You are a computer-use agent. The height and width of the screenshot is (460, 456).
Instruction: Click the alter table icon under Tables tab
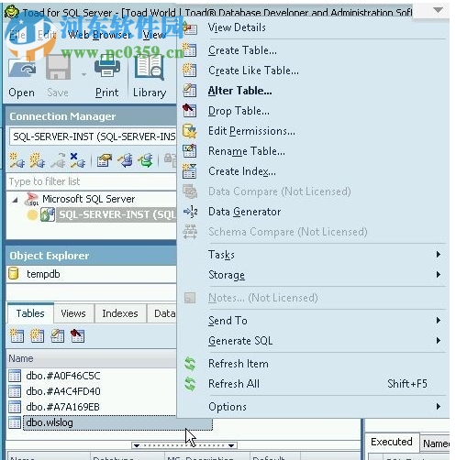tap(57, 335)
